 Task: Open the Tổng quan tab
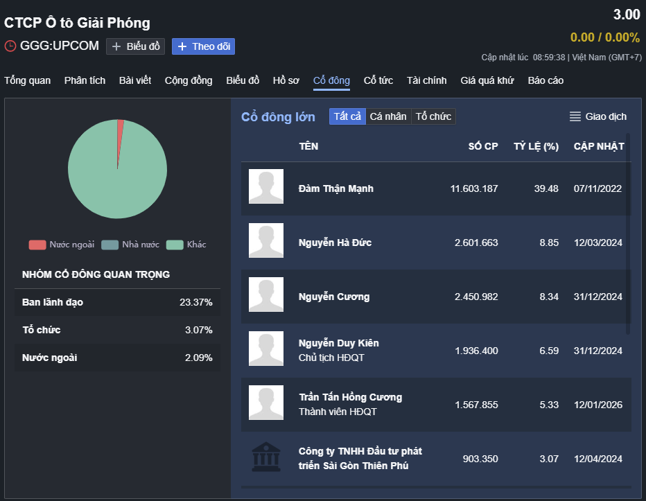click(28, 80)
